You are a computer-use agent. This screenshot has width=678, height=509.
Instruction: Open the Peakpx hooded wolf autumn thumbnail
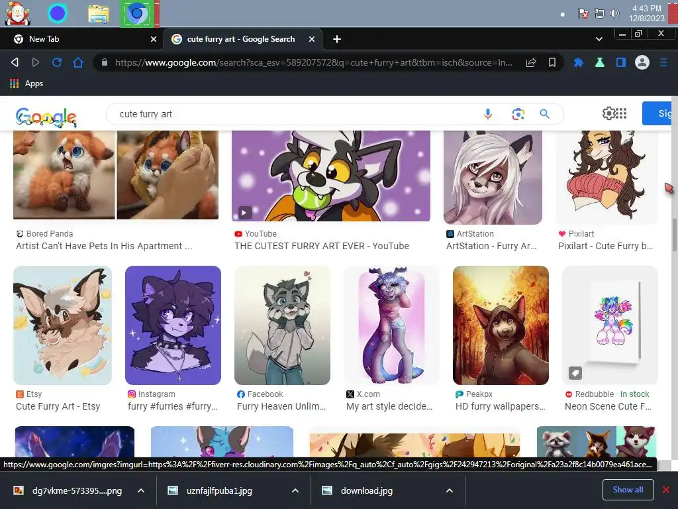(x=501, y=325)
